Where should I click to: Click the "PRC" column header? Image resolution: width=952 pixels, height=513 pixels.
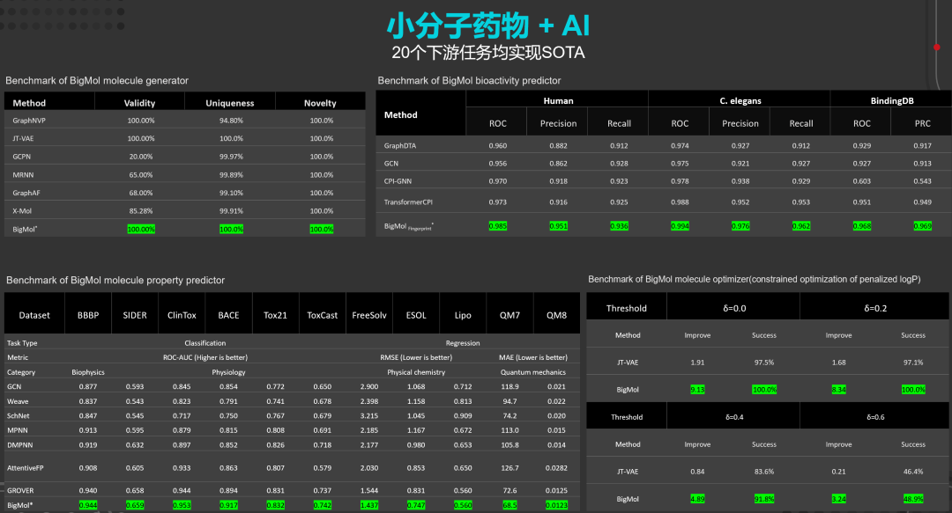click(922, 124)
